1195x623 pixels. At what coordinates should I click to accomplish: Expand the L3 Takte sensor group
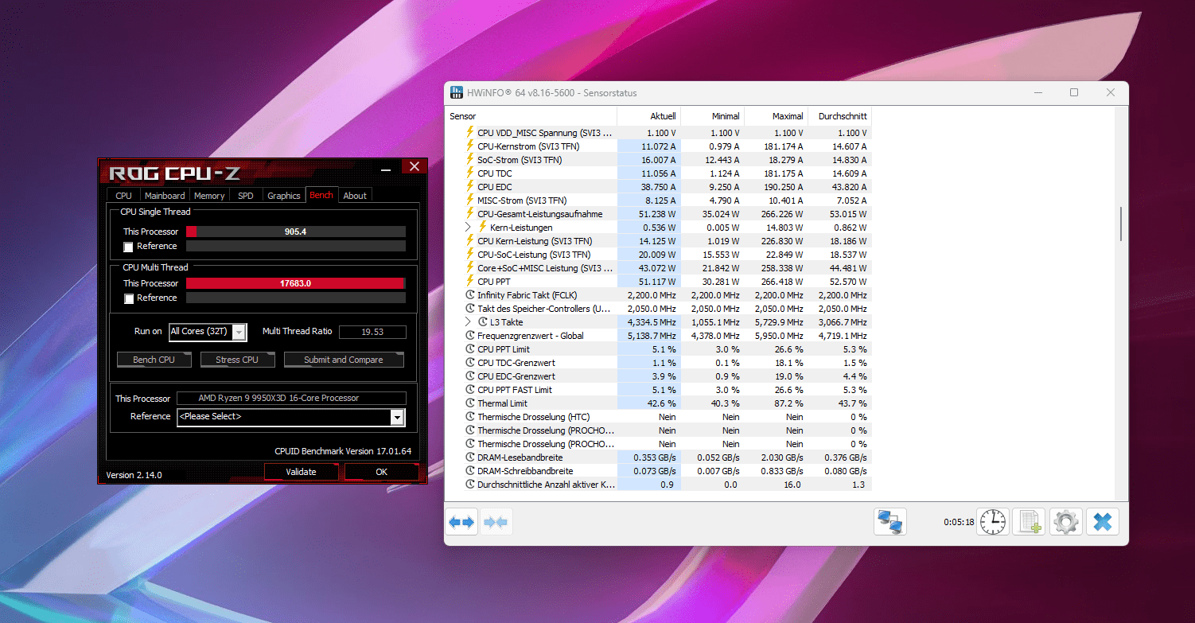point(468,321)
